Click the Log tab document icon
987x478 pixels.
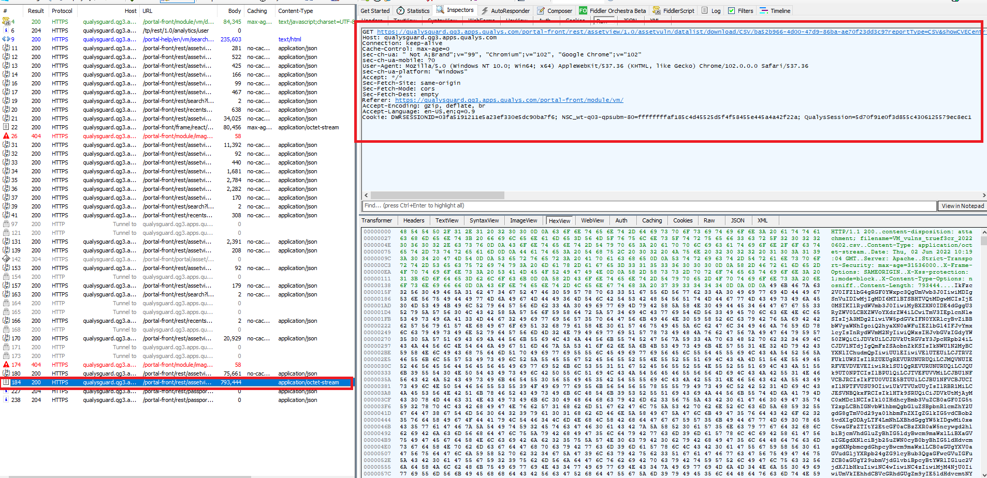(704, 10)
